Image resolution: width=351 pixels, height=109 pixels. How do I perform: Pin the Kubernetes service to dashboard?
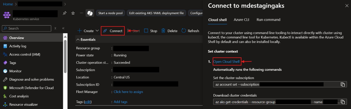(65, 13)
